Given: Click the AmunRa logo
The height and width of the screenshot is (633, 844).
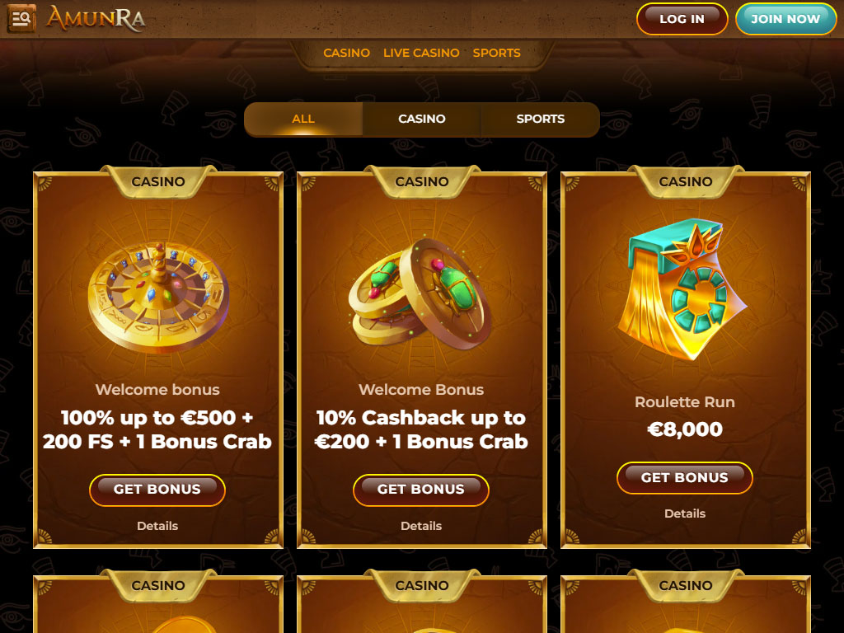Looking at the screenshot, I should pyautogui.click(x=96, y=18).
